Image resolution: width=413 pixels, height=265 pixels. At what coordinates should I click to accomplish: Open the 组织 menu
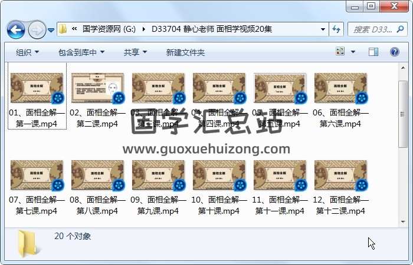tap(27, 52)
